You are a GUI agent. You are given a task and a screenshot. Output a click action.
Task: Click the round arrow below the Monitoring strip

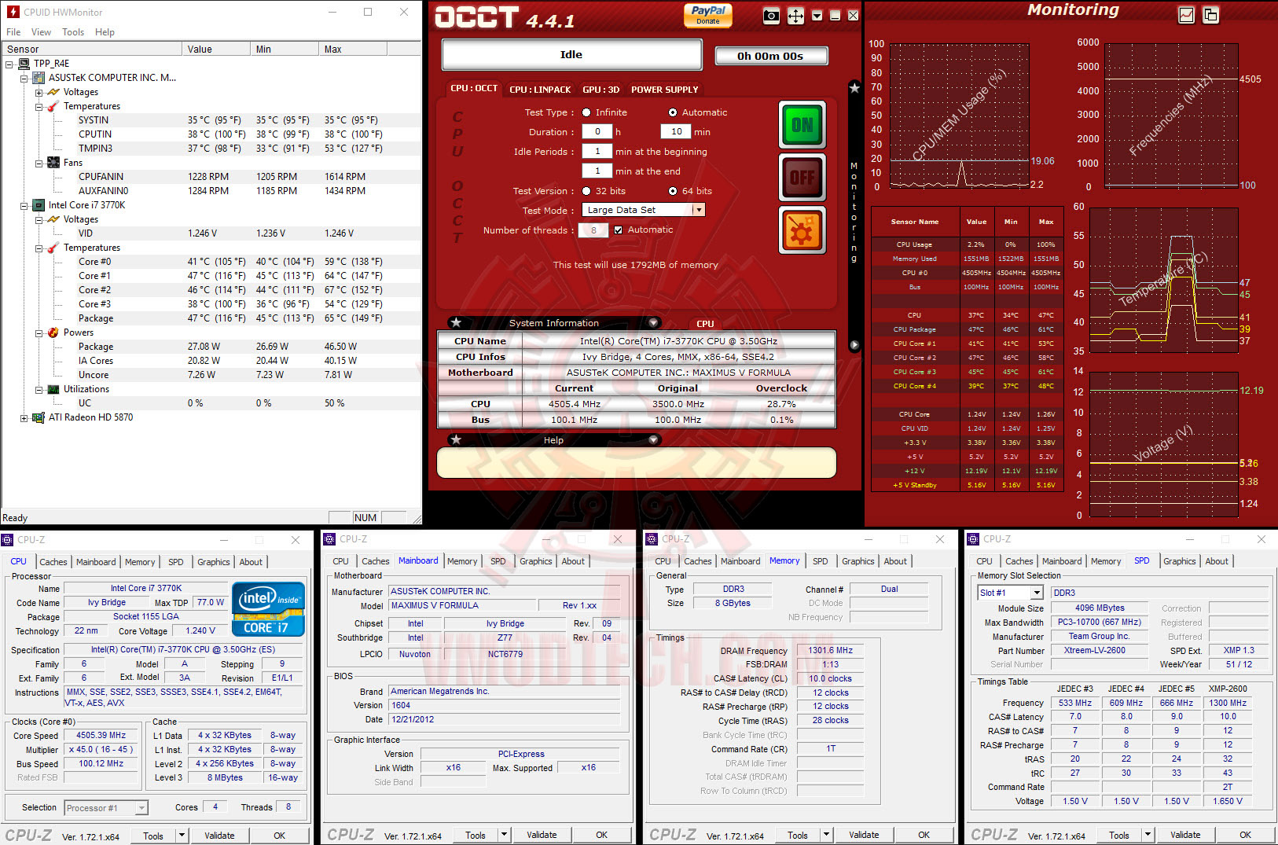coord(854,345)
